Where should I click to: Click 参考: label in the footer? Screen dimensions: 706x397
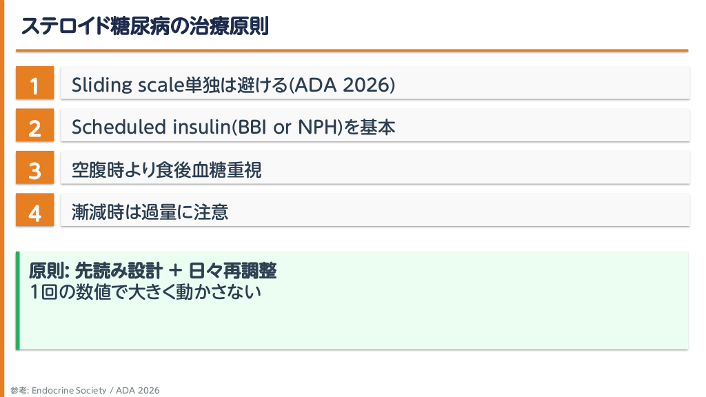[x=19, y=390]
